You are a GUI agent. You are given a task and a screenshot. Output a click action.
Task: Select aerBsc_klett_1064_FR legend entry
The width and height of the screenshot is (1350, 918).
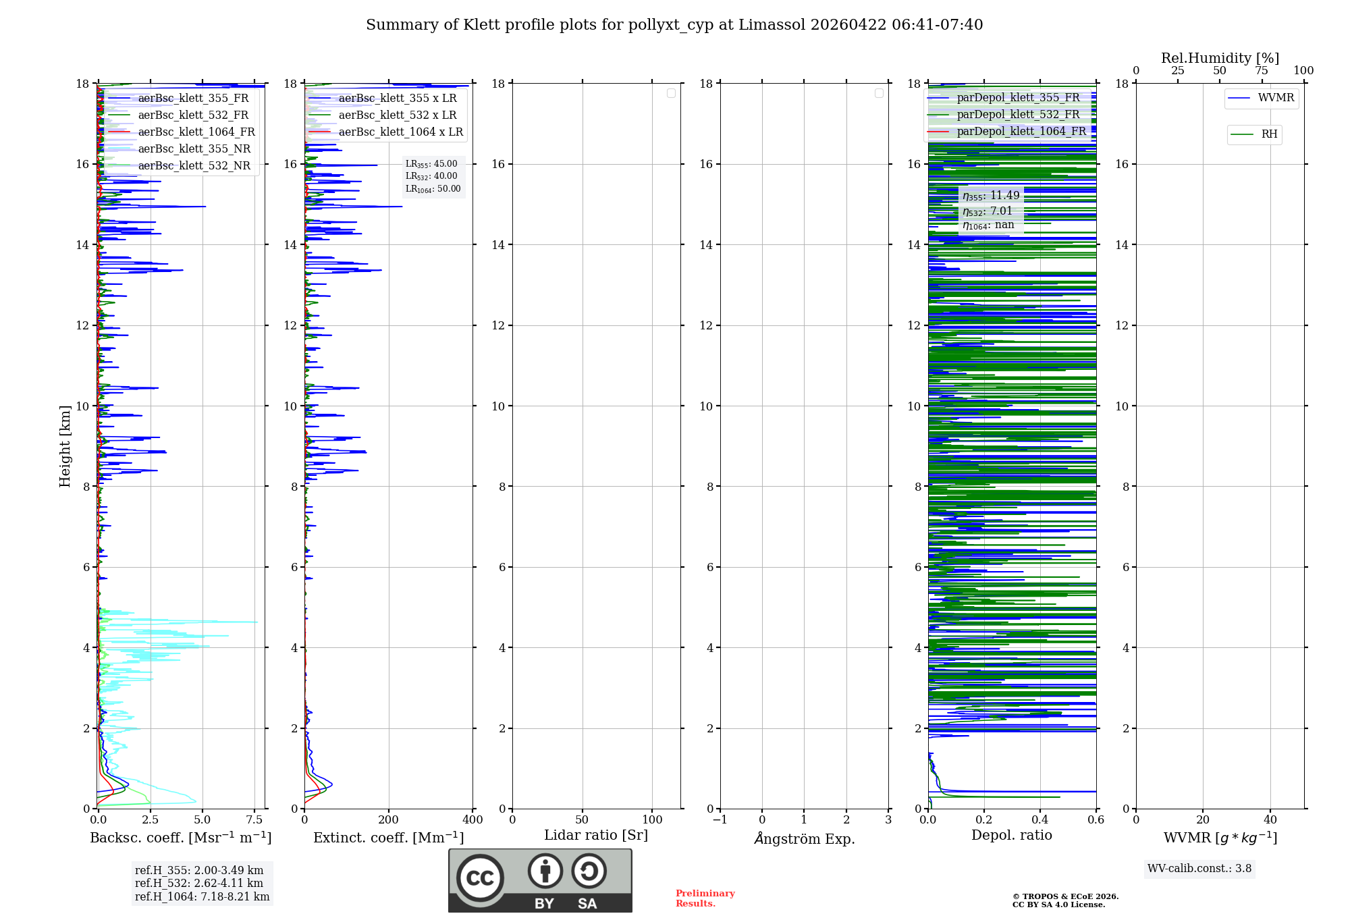pyautogui.click(x=196, y=132)
